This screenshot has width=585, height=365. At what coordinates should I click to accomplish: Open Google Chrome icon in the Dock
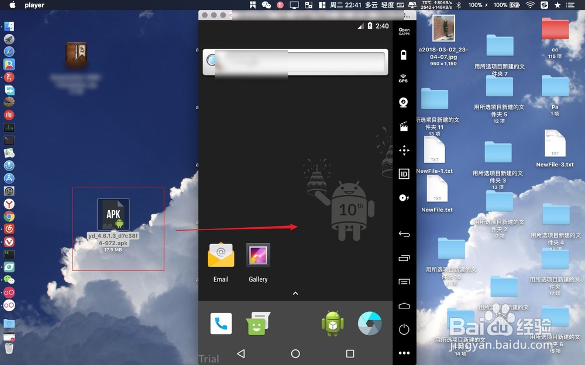coord(9,217)
